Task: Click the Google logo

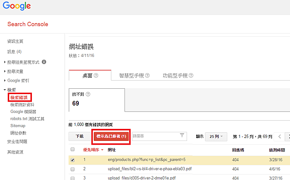Action: [x=16, y=6]
